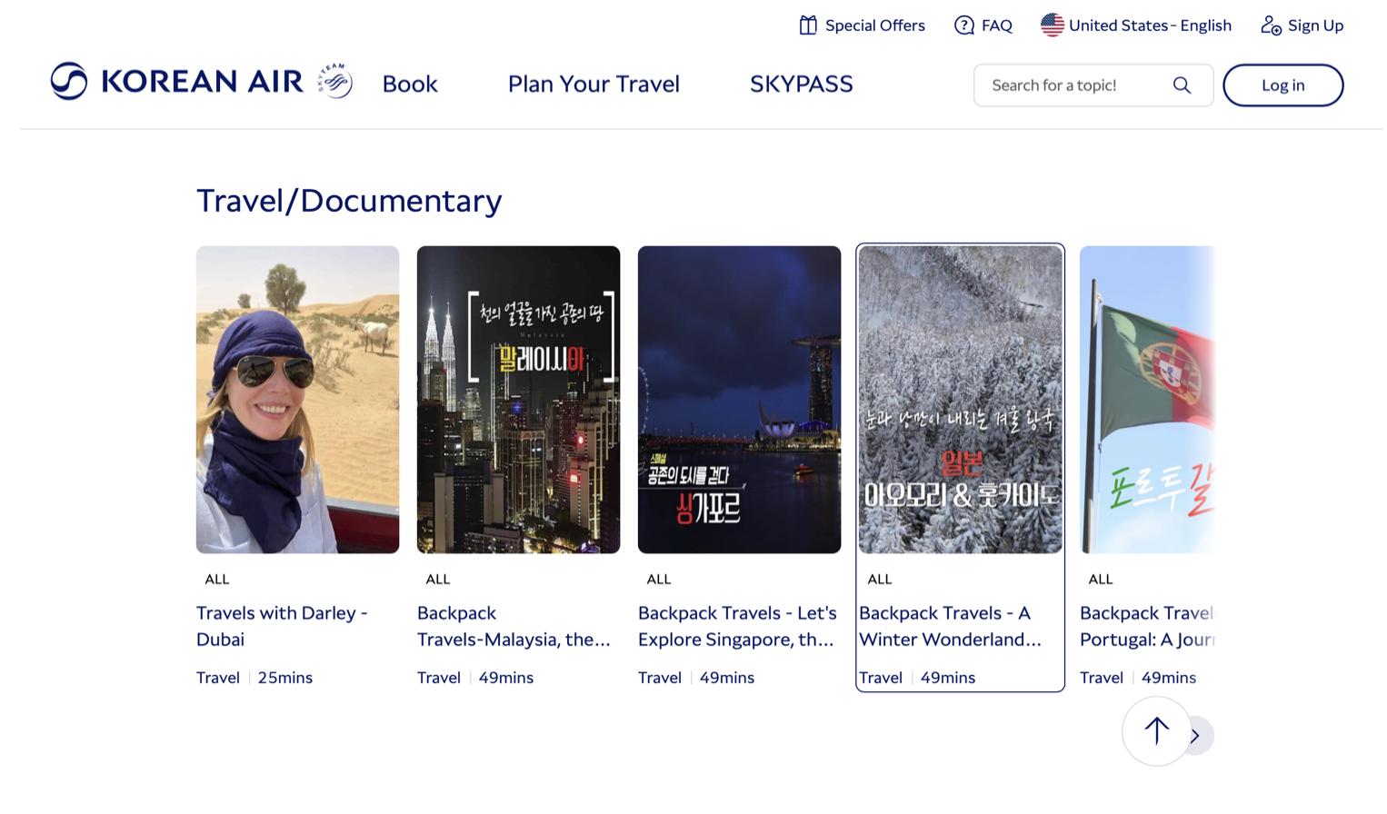Click '49mins' under the Malaysia card
1387x814 pixels.
pos(506,678)
